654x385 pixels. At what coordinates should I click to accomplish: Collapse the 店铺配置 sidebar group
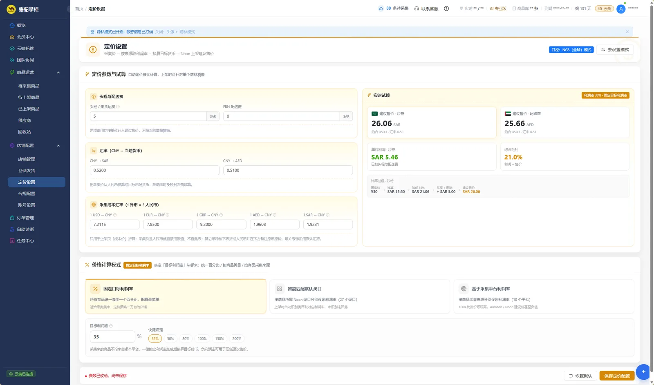point(58,145)
